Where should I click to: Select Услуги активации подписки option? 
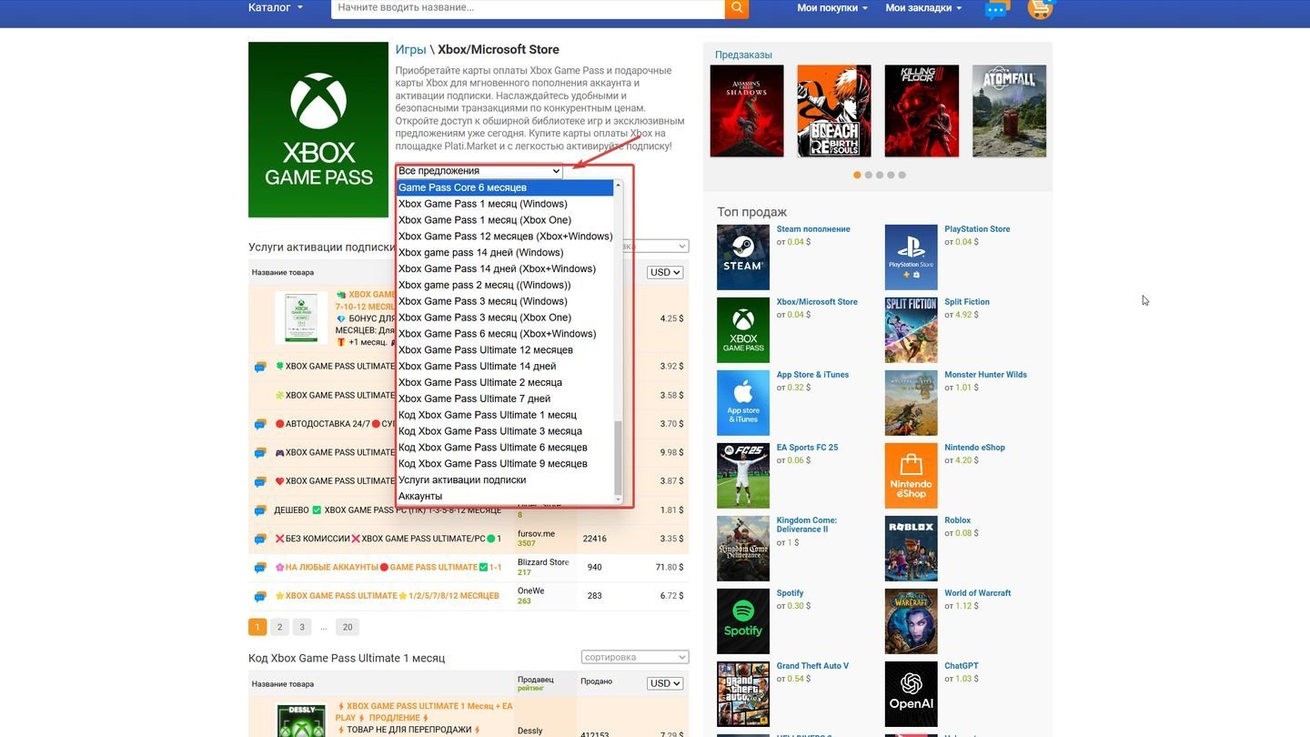pyautogui.click(x=505, y=480)
